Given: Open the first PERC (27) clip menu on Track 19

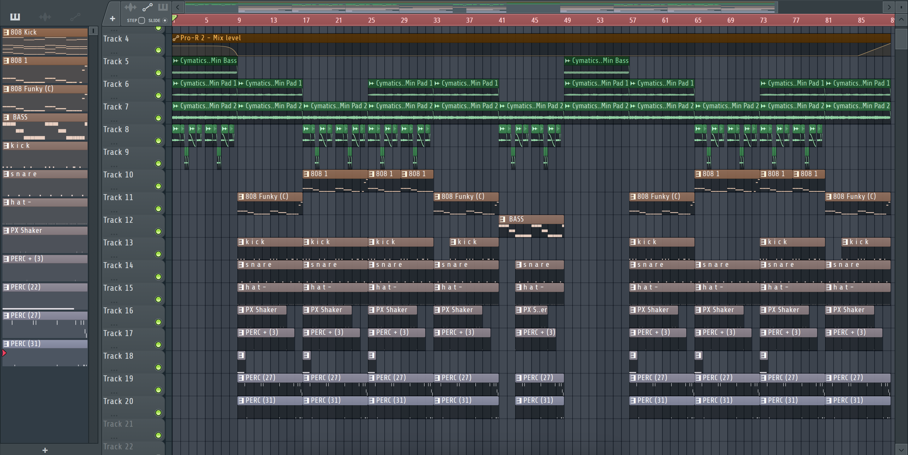Looking at the screenshot, I should tap(241, 378).
